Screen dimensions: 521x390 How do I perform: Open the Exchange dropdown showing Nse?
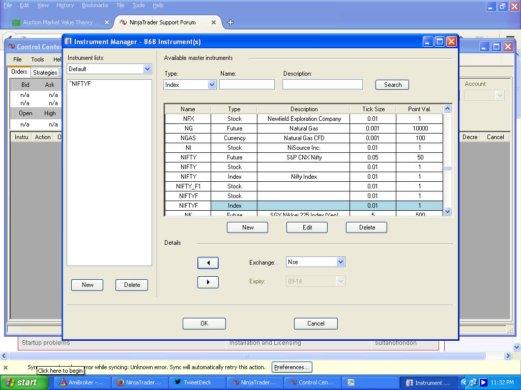[340, 262]
